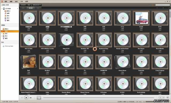Select the Backstreet Boys disc thumbnail

(x=104, y=40)
